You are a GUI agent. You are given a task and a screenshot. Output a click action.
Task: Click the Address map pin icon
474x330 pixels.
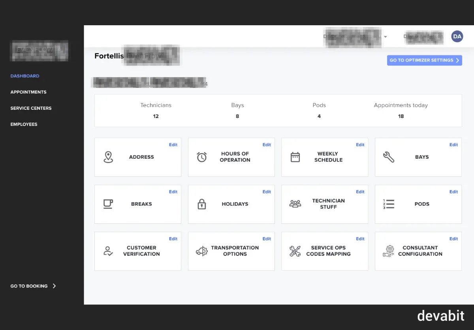click(x=108, y=157)
